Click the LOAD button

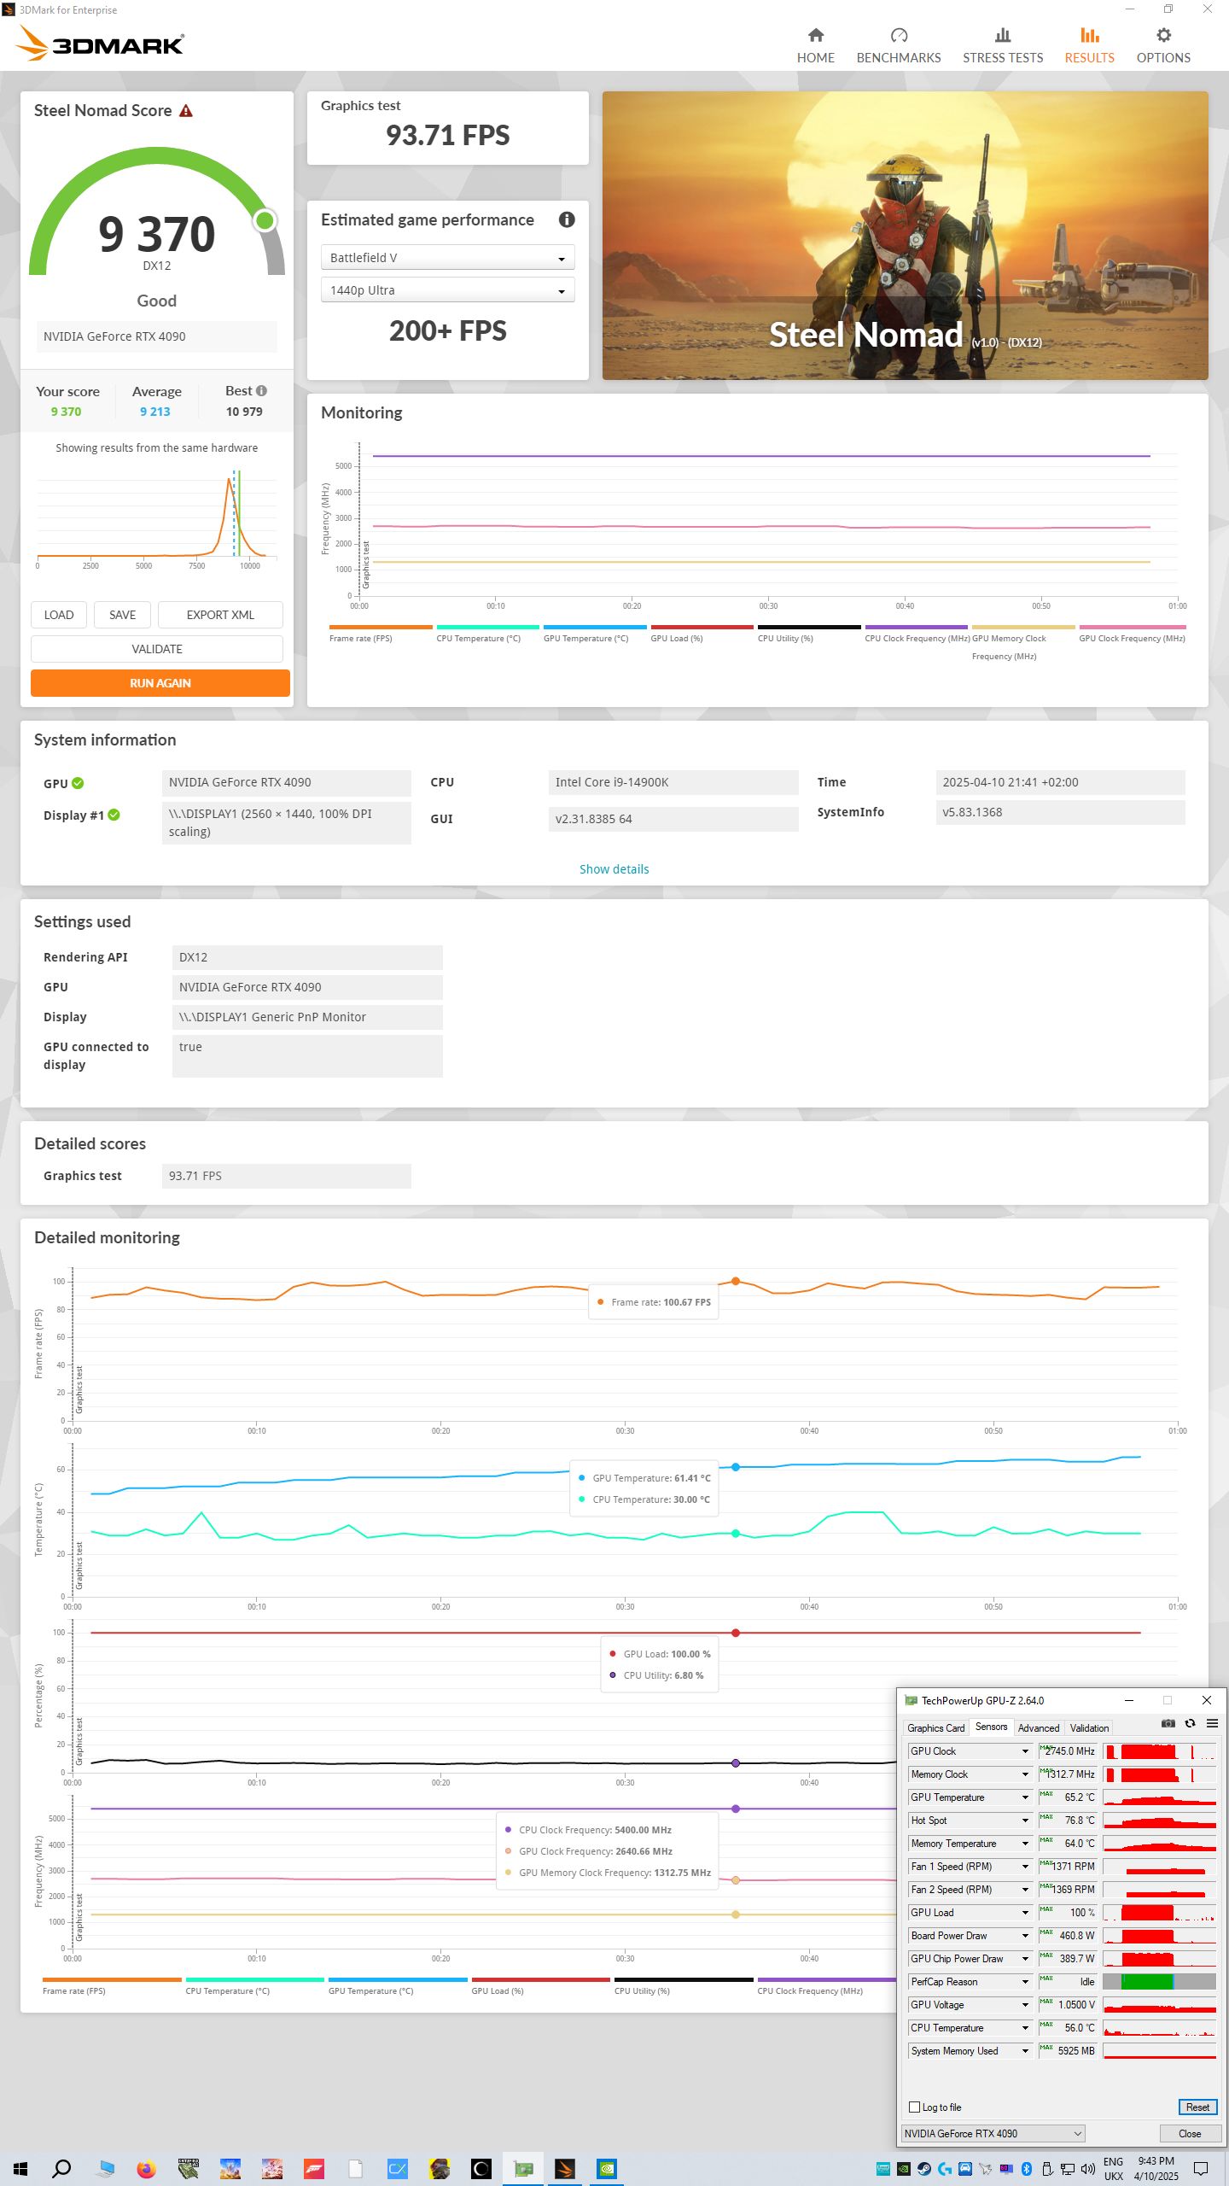tap(59, 615)
